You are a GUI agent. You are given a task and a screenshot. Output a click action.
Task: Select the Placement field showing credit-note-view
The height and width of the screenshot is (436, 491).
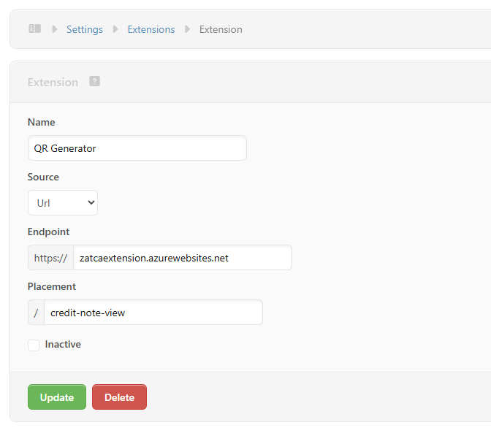[x=153, y=313]
